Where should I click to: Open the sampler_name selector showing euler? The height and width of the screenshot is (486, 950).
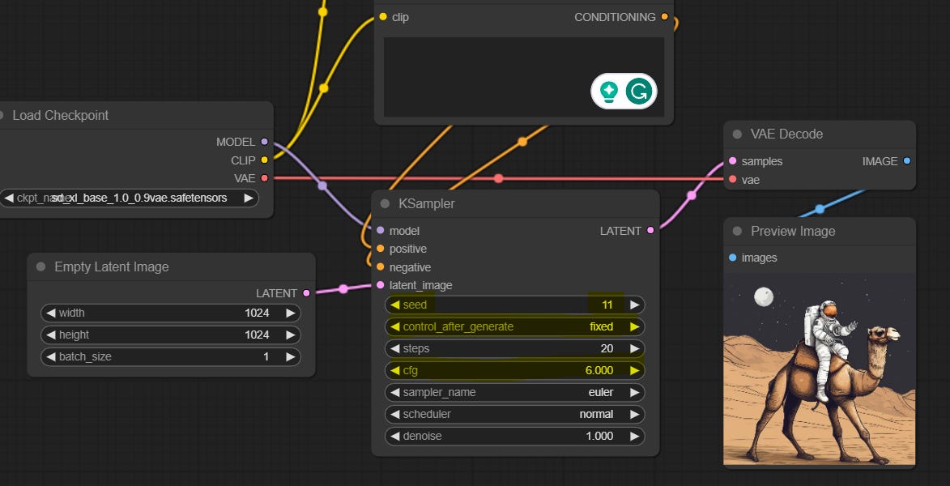point(514,392)
